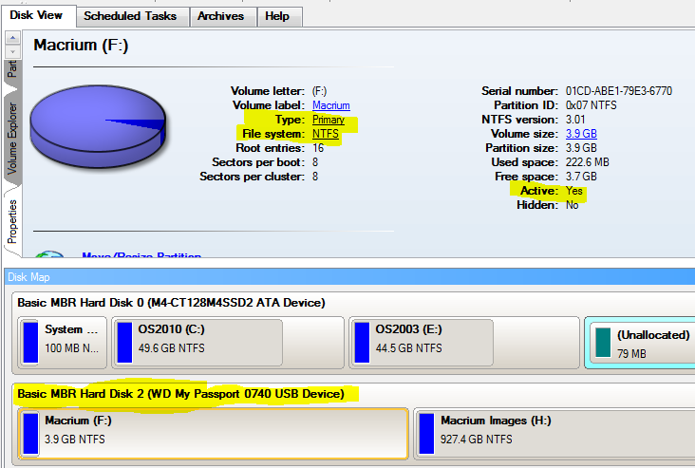This screenshot has width=695, height=468.
Task: Click the Active value Yes
Action: pos(574,191)
